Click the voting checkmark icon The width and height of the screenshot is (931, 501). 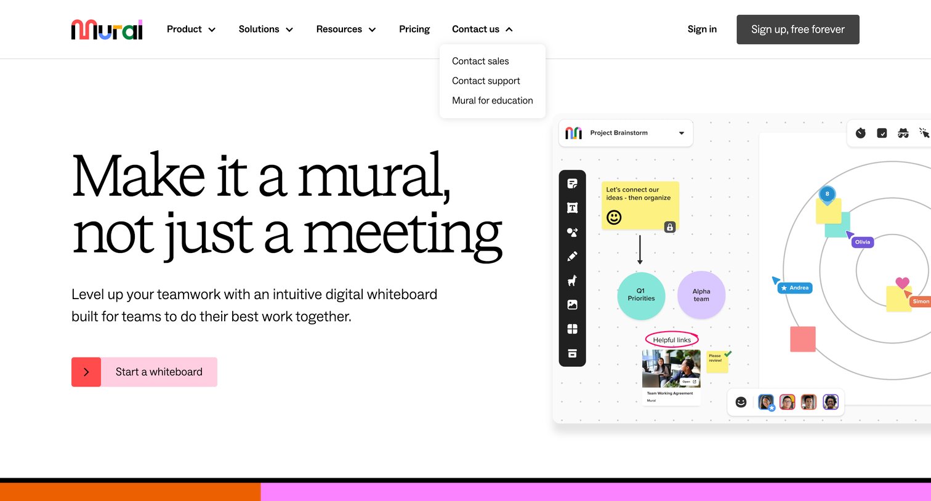pyautogui.click(x=882, y=133)
